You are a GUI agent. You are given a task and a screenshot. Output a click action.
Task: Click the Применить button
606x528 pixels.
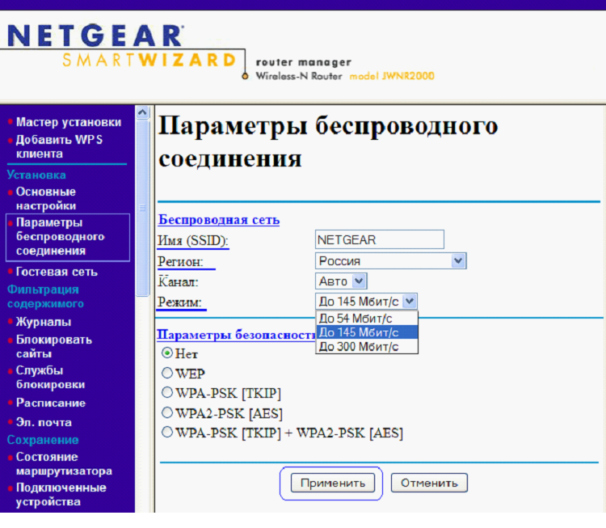333,483
